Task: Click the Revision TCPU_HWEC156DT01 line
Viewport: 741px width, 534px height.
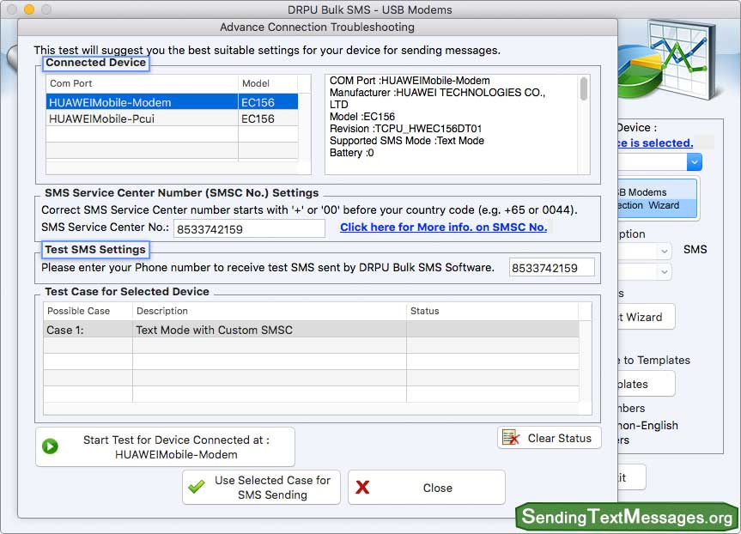Action: click(x=405, y=129)
